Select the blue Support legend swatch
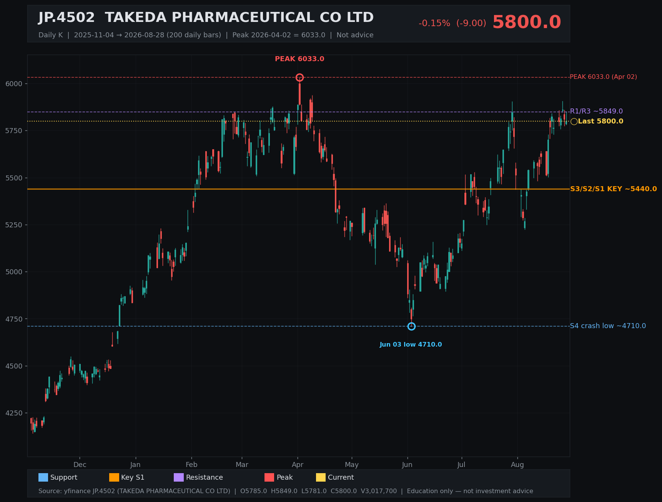This screenshot has height=502, width=662. point(43,477)
